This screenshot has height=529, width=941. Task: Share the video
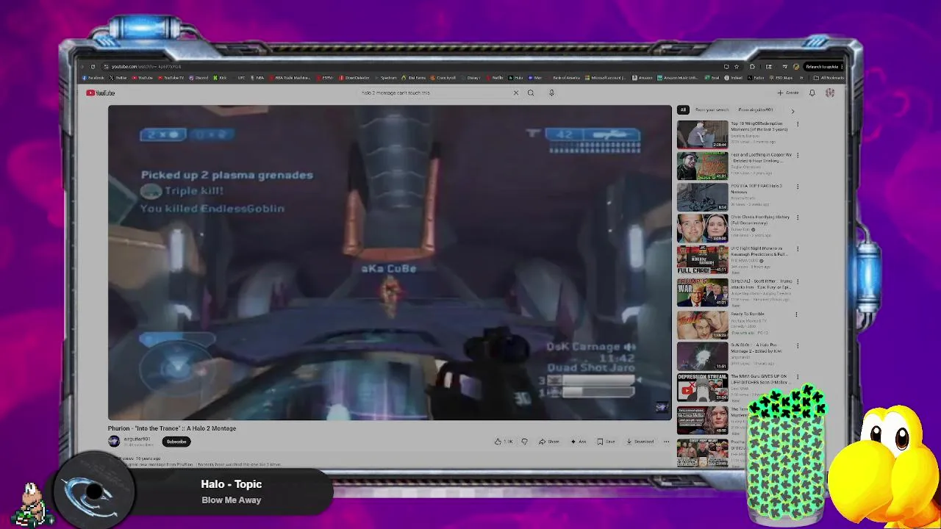click(x=549, y=442)
